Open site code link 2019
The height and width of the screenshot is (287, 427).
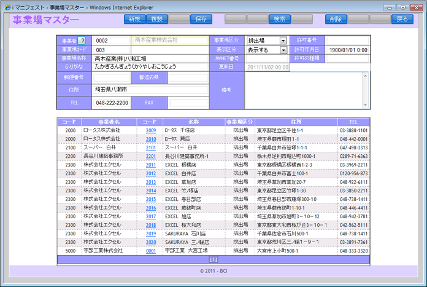[151, 234]
